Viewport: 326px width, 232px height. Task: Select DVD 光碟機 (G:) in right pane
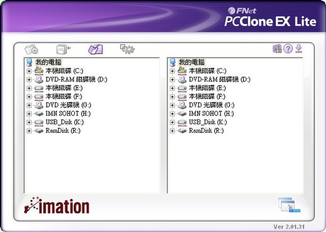pos(212,105)
